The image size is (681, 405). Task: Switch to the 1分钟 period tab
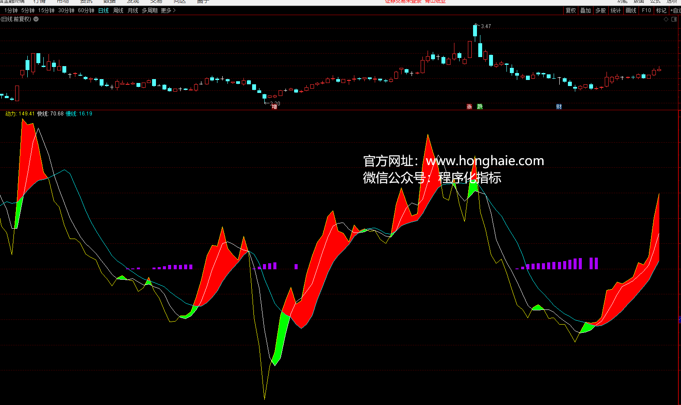point(11,10)
